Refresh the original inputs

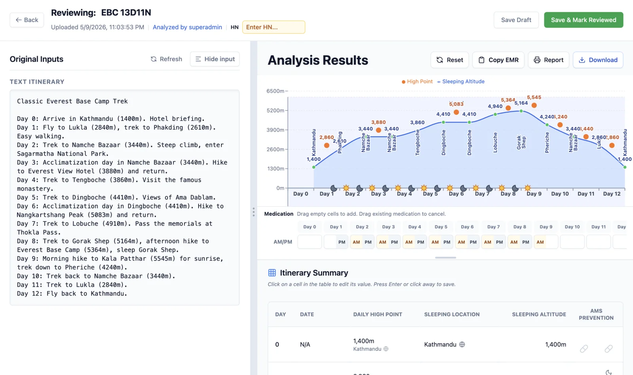tap(166, 59)
